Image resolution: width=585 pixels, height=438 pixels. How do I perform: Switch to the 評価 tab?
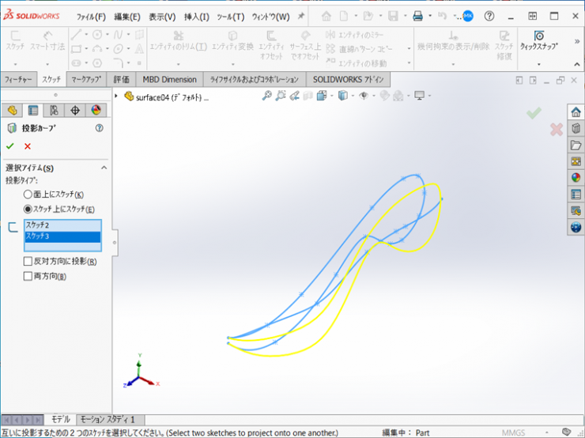click(x=121, y=80)
